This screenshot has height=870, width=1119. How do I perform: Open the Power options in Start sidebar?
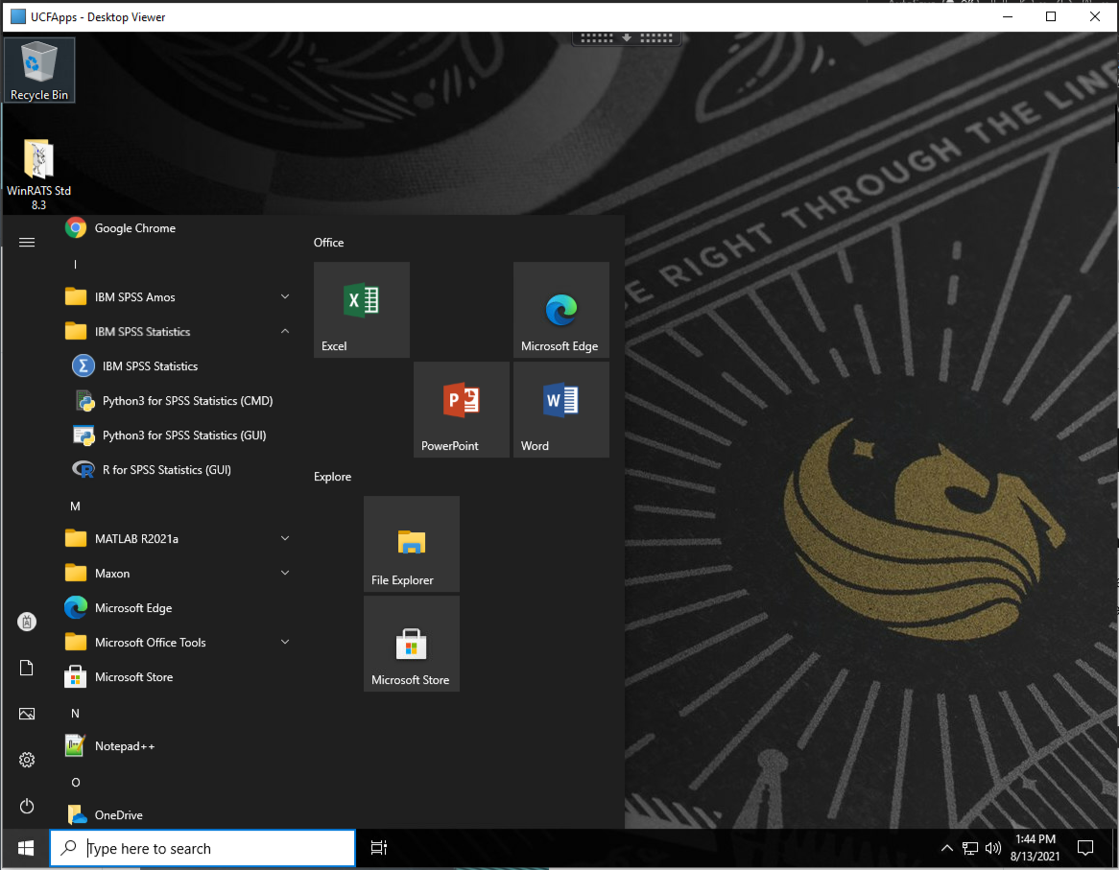pos(27,807)
